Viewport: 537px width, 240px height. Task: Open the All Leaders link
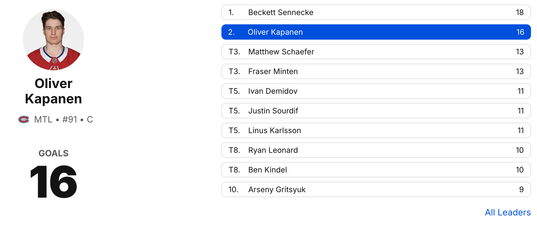(508, 212)
